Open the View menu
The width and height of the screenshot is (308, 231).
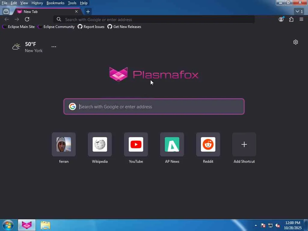pos(24,3)
